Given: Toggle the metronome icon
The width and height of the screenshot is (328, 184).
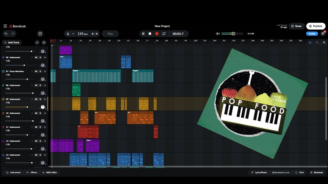Looking at the screenshot, I should [x=68, y=34].
